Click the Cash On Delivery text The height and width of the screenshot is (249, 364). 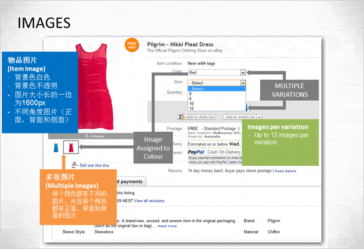click(224, 152)
